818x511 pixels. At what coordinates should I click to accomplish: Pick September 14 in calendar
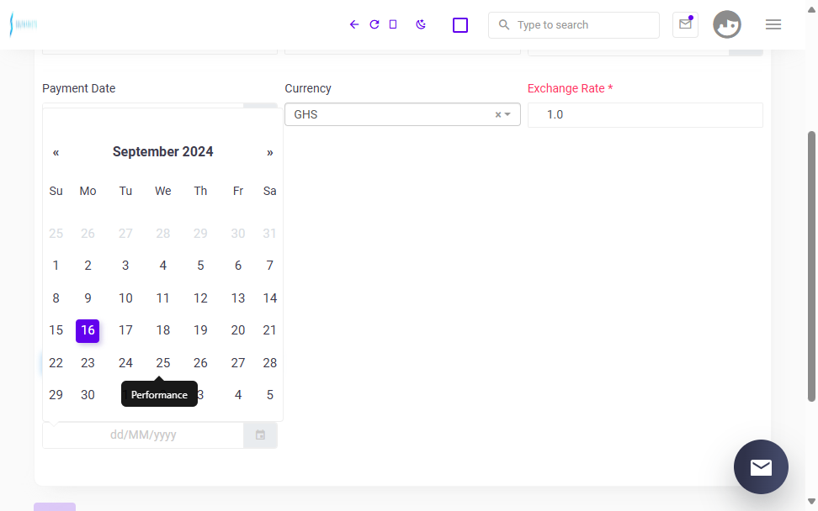point(269,298)
